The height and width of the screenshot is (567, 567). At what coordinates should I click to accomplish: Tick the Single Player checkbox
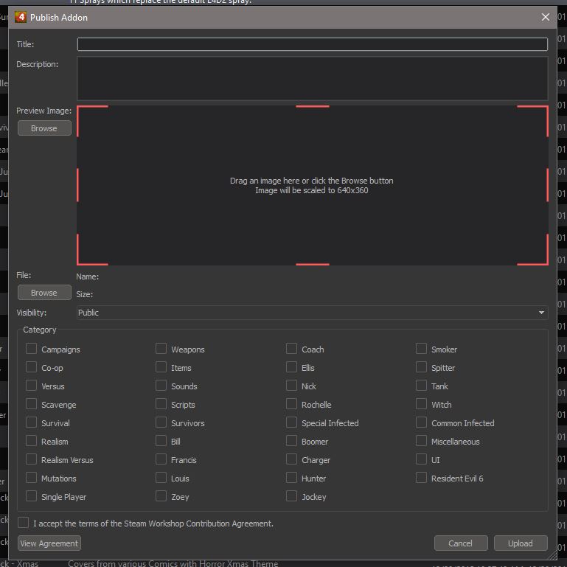click(31, 496)
